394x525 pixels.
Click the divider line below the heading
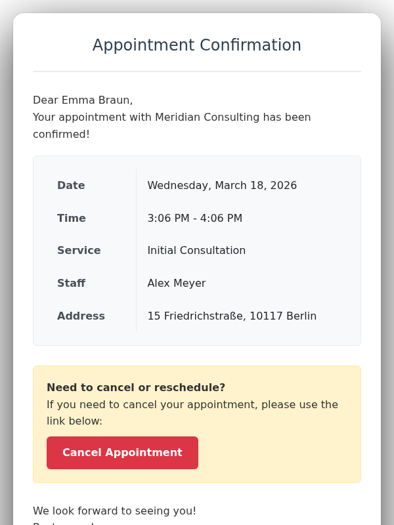click(x=197, y=69)
